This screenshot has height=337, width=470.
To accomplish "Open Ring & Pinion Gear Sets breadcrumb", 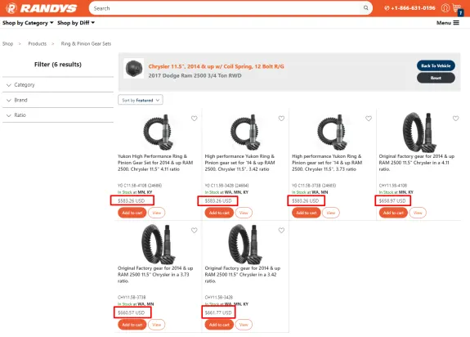I will [86, 44].
